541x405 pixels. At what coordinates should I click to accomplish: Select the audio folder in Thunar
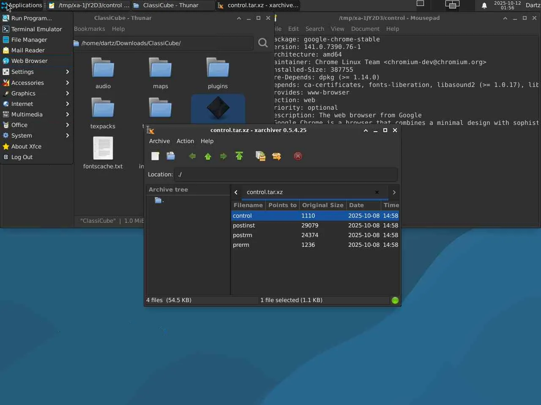[x=103, y=73]
